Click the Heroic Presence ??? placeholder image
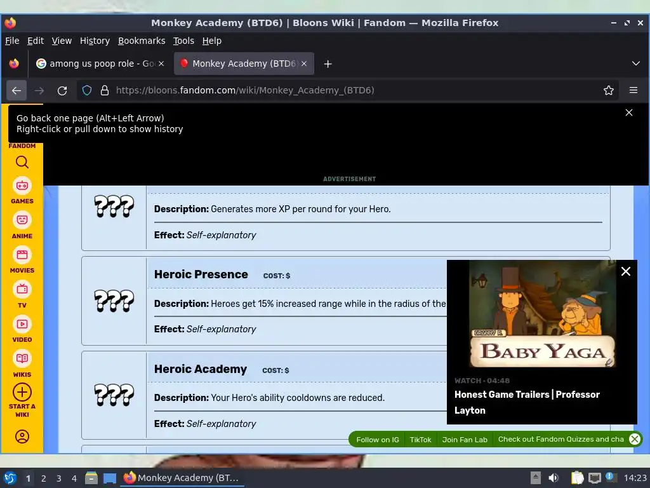This screenshot has width=650, height=488. click(x=114, y=301)
